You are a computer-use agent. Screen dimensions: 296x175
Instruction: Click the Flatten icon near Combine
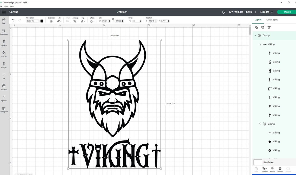pos(280,170)
